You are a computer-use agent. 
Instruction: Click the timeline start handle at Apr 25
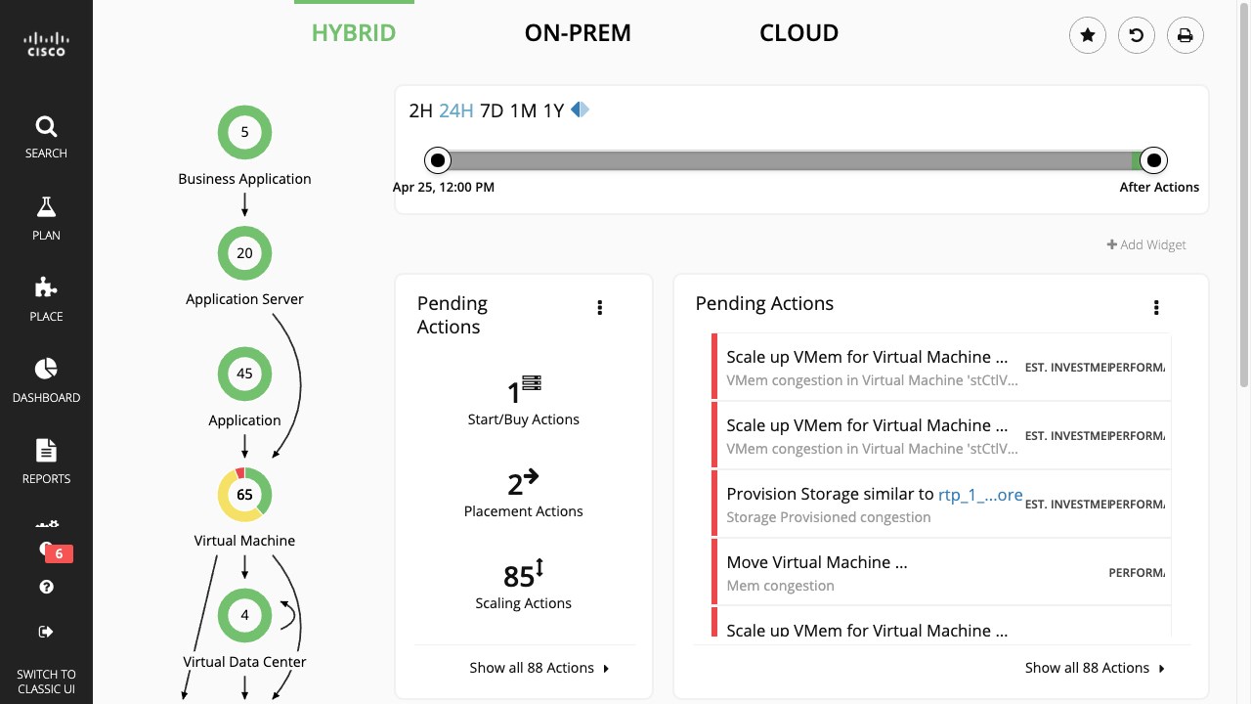tap(438, 159)
